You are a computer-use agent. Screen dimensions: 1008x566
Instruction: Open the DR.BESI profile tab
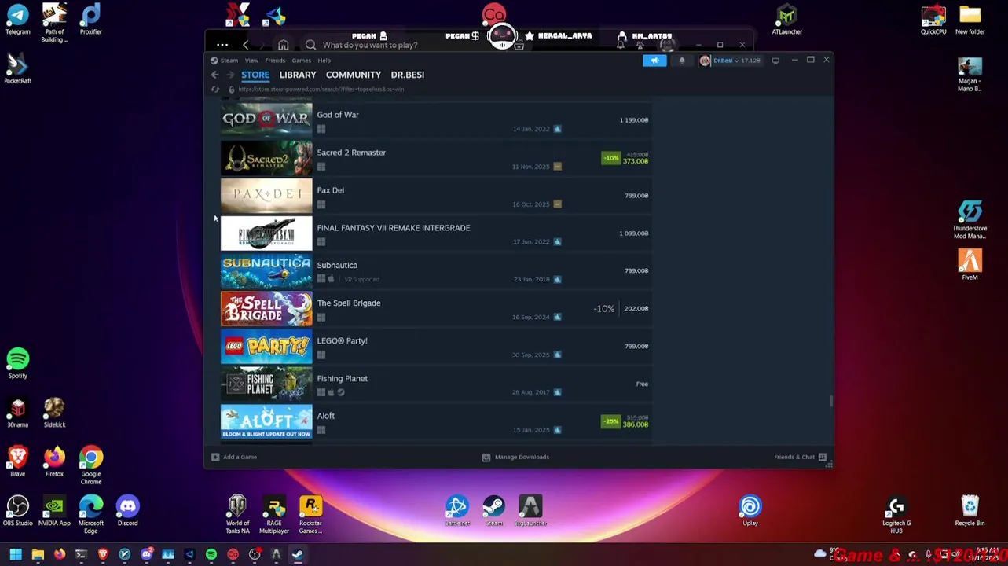click(x=407, y=75)
